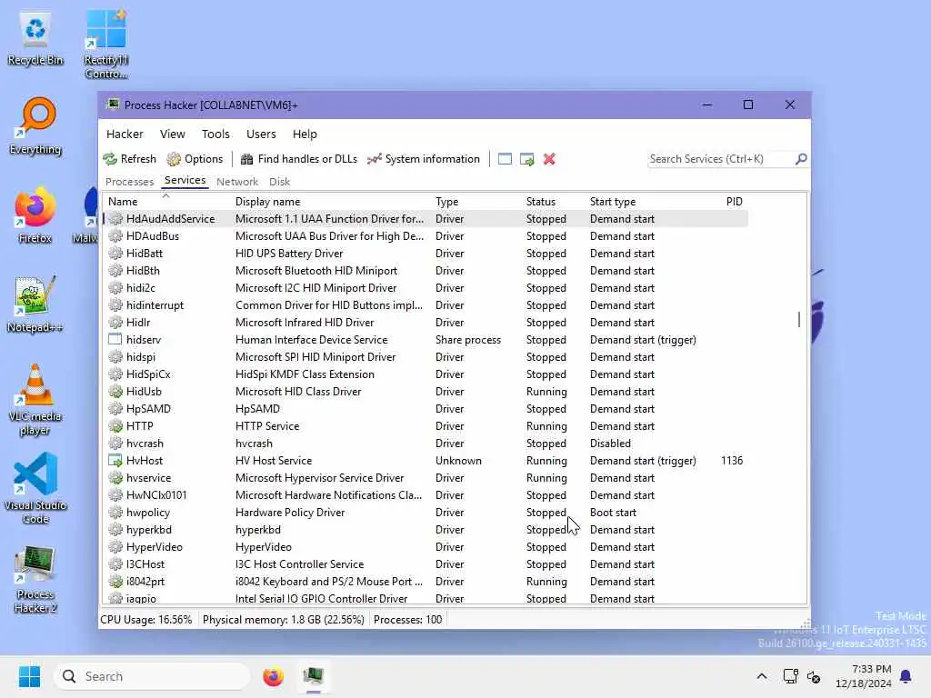Open Process Hacker 2 desktop shortcut

[x=35, y=579]
